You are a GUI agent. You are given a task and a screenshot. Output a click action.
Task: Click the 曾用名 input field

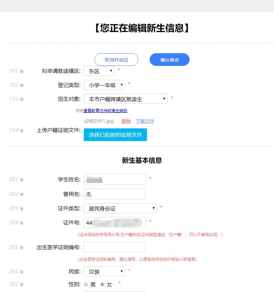pos(115,194)
